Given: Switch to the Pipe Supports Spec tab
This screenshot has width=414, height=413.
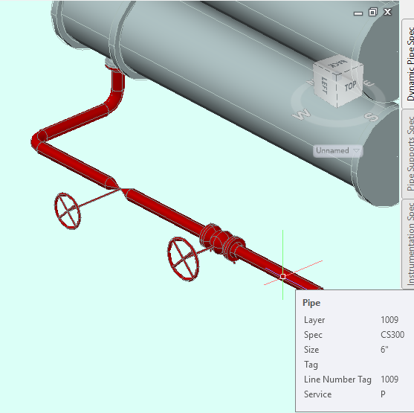Looking at the screenshot, I should tap(409, 154).
